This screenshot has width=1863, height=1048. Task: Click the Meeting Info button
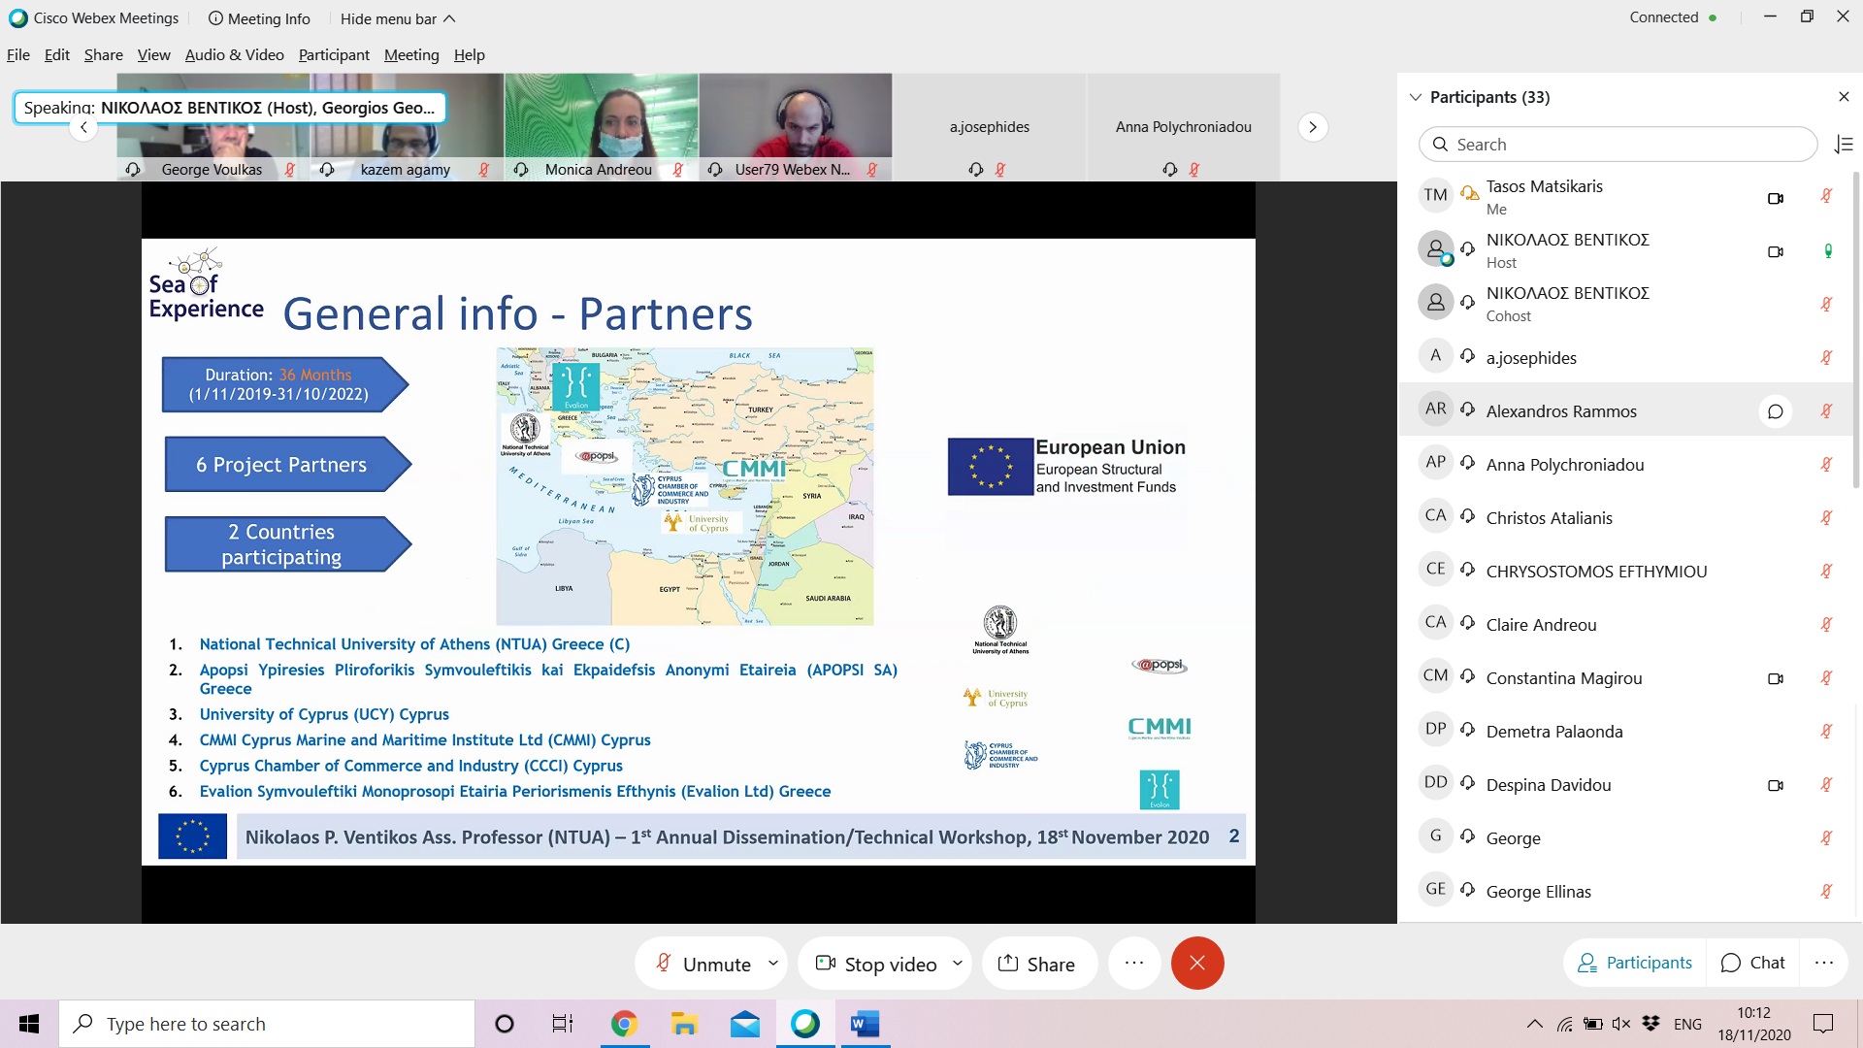click(259, 18)
